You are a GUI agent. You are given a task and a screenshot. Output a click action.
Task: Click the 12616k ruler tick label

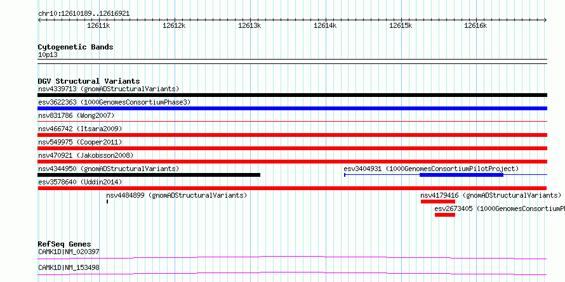475,25
